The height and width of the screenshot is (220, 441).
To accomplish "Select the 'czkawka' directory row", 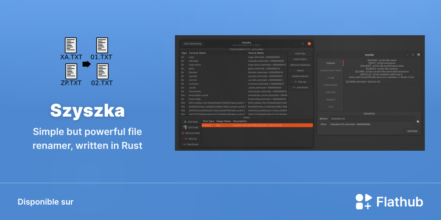I will click(234, 61).
